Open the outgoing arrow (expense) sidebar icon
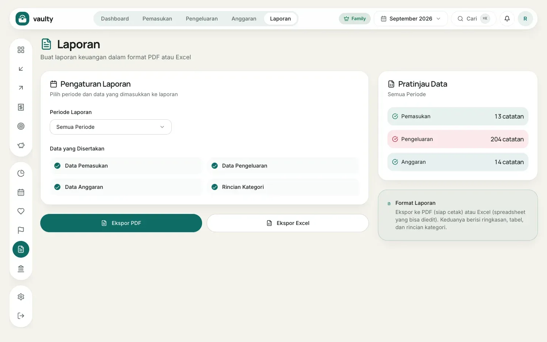 pos(21,88)
